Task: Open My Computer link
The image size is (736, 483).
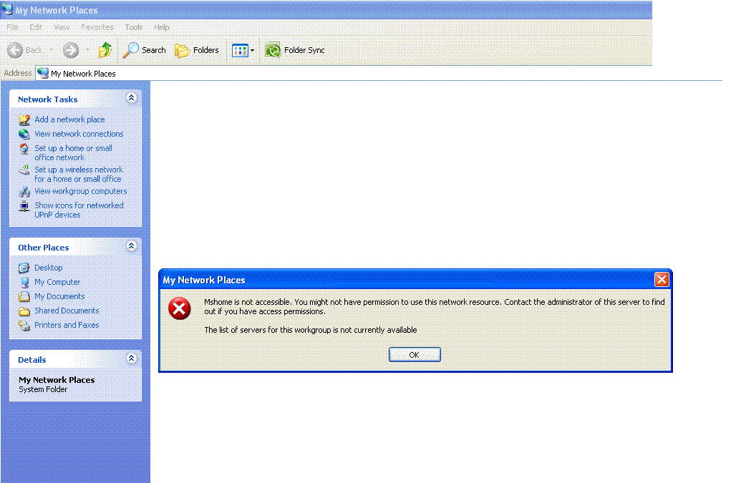Action: pos(57,283)
